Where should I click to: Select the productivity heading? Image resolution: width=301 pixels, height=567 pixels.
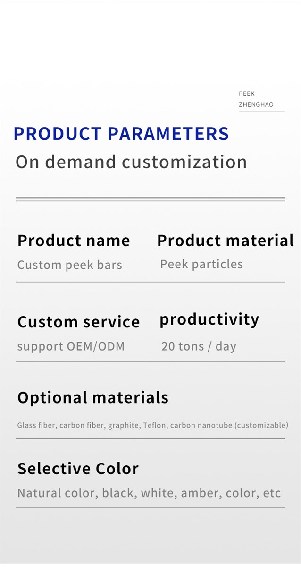coord(209,320)
